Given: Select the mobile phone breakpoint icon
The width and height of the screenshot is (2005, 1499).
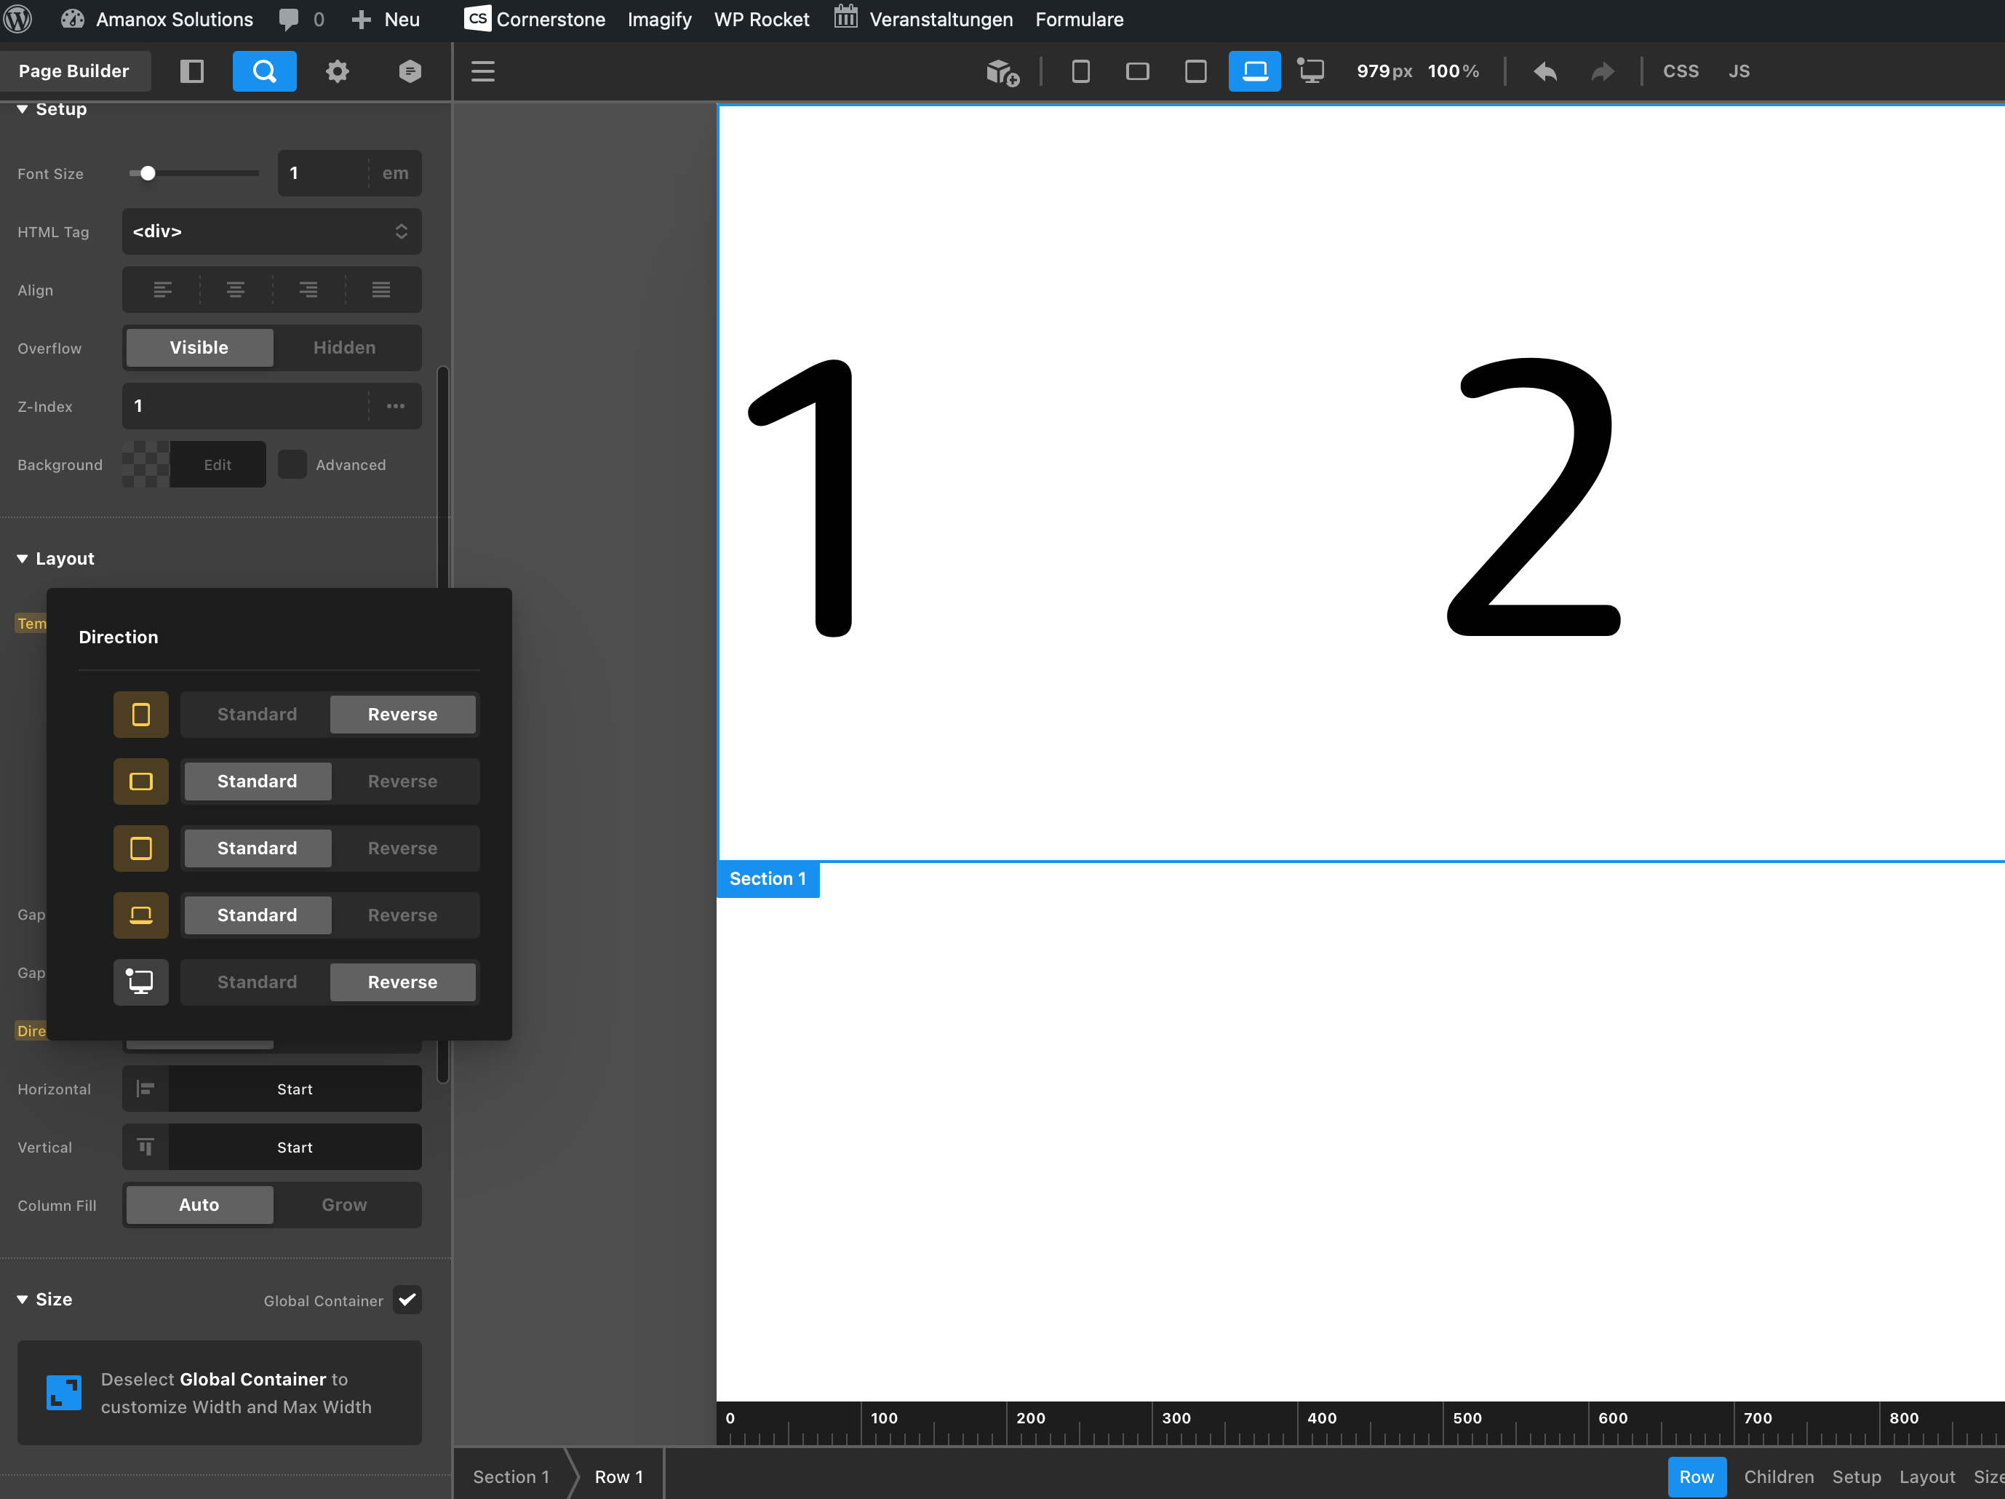Looking at the screenshot, I should point(1080,71).
